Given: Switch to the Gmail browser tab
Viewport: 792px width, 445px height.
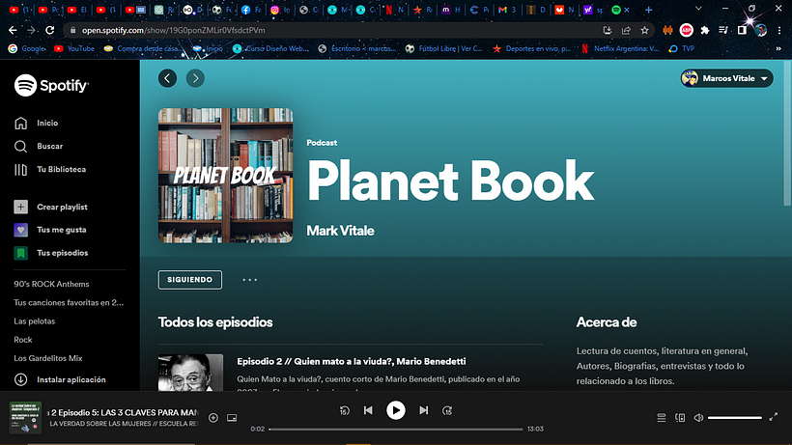Looking at the screenshot, I should pos(508,10).
